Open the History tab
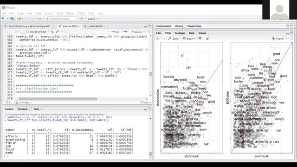 coord(179,26)
